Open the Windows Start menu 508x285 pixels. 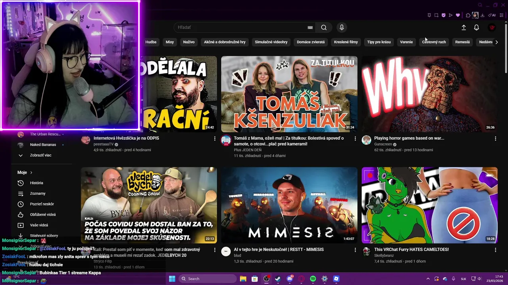pos(172,279)
